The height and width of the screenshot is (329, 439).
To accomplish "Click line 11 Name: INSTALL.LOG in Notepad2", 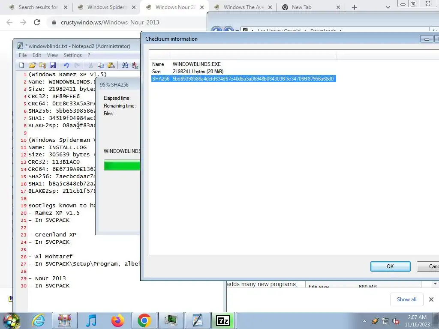I will [57, 147].
